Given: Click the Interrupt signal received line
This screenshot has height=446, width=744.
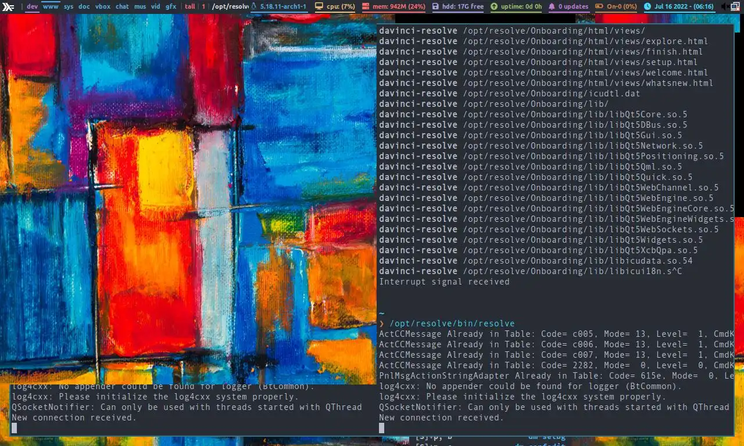Looking at the screenshot, I should pos(444,282).
